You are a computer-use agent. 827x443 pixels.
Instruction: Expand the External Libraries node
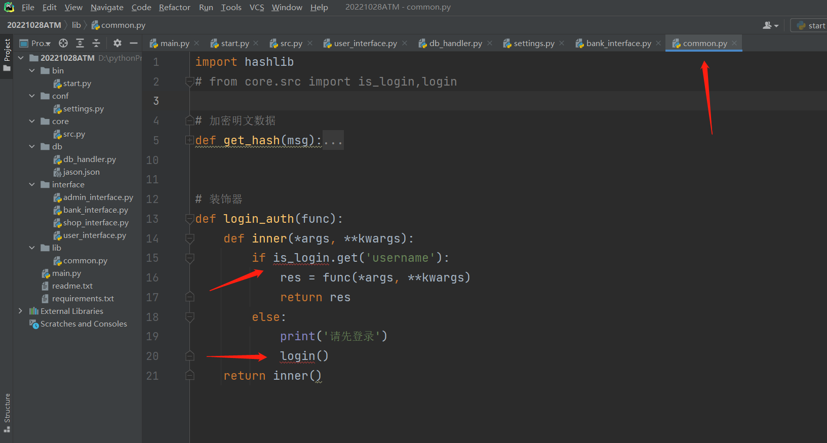point(20,311)
